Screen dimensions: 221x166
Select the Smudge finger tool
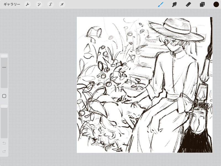point(175,4)
